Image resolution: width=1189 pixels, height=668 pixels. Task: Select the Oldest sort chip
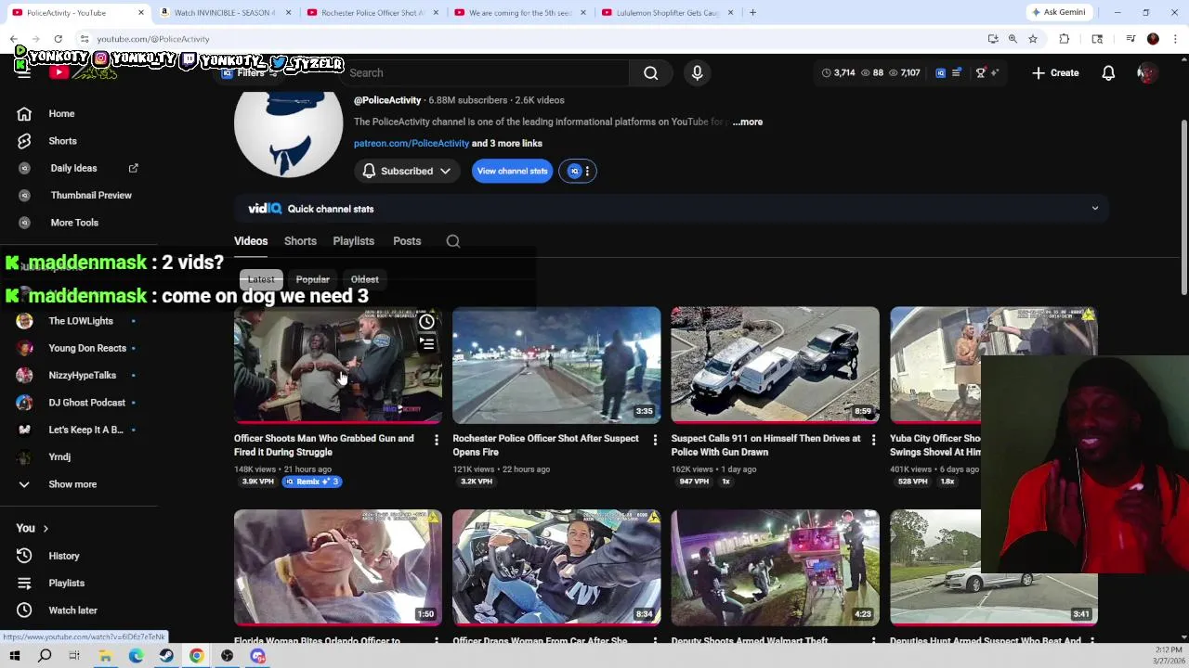(364, 279)
